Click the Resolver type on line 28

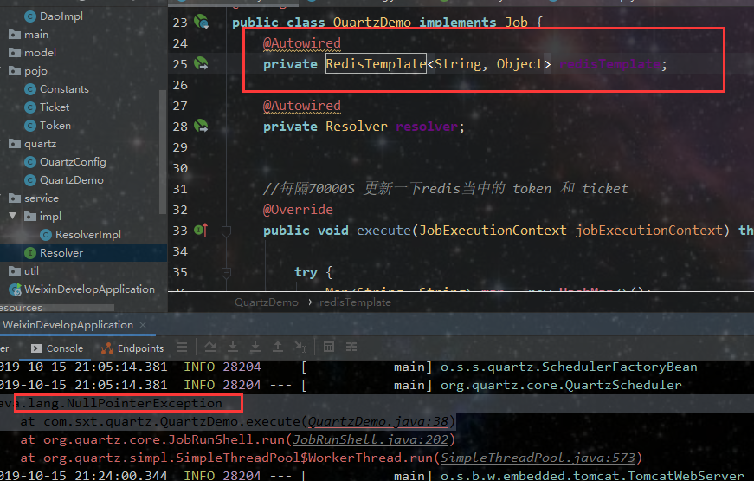tap(357, 127)
